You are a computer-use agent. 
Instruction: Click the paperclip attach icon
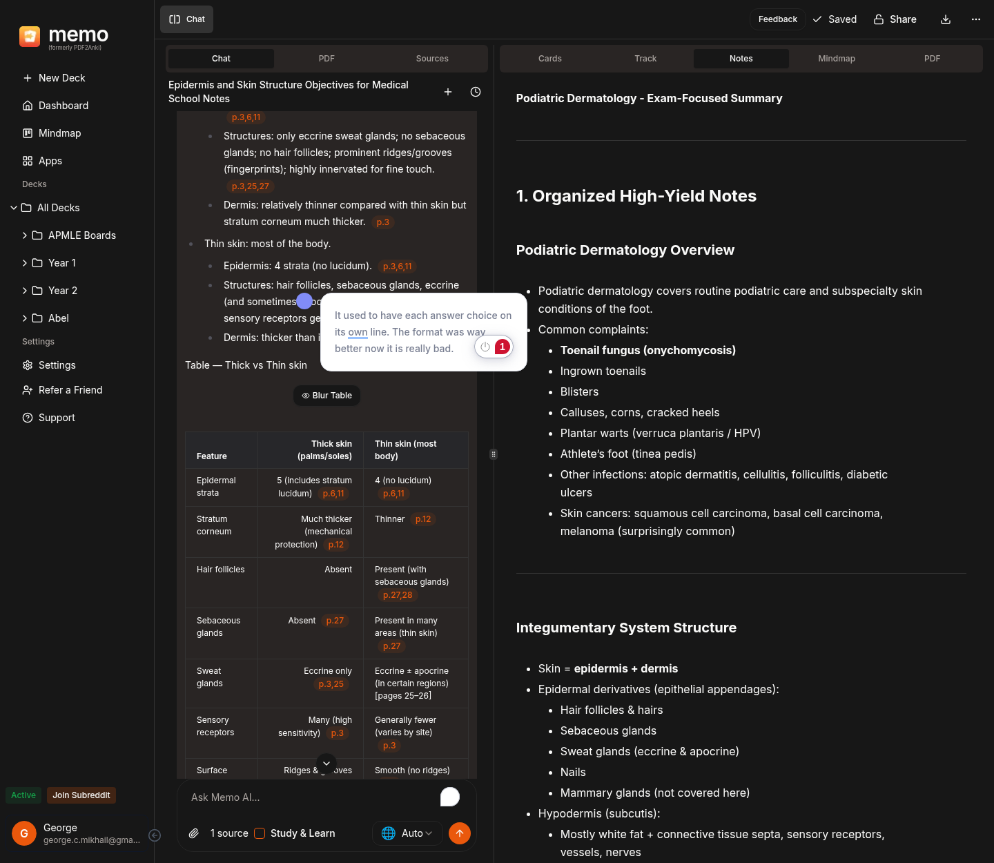[194, 833]
